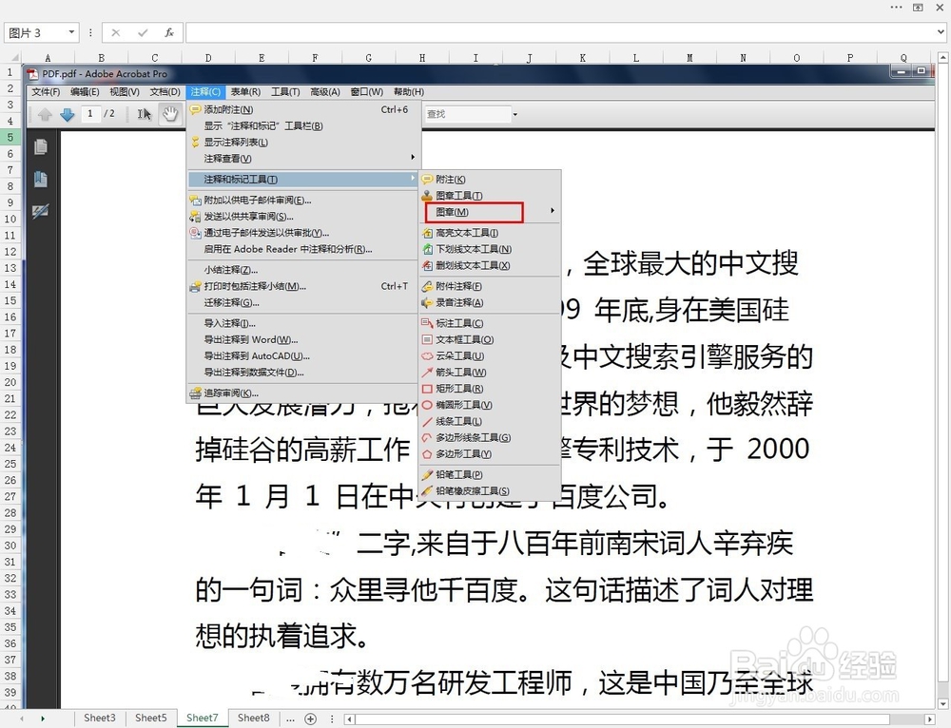Expand the 注释查看(V) submenu
The height and width of the screenshot is (728, 951).
[x=303, y=159]
